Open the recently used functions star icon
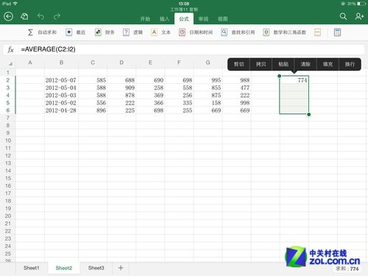The image size is (368, 276). click(69, 32)
